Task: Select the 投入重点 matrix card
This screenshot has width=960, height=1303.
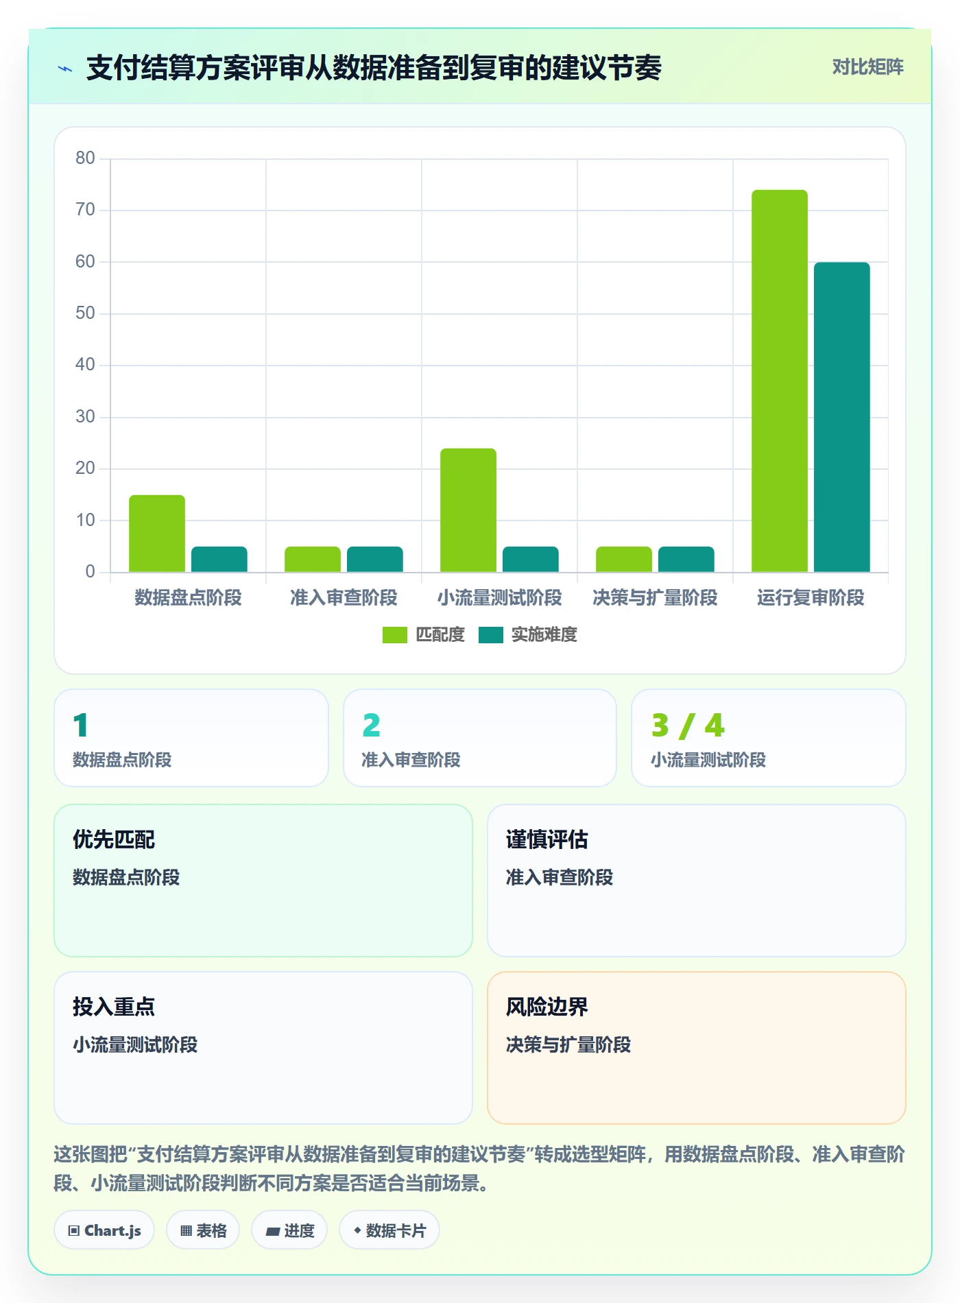Action: click(263, 1048)
